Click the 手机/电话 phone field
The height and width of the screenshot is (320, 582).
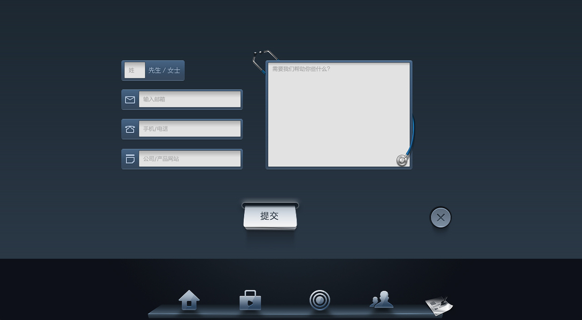tap(190, 129)
